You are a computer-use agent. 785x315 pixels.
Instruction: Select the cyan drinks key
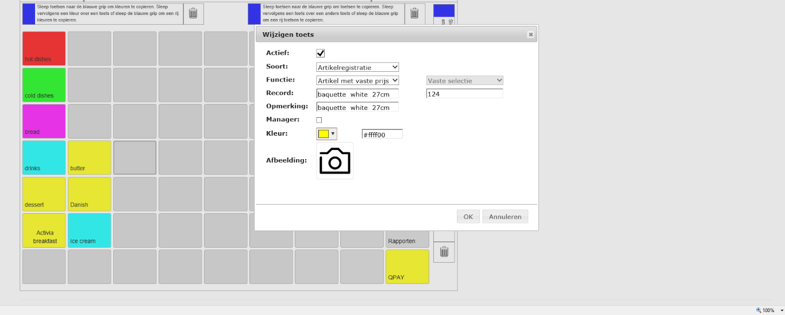(44, 157)
